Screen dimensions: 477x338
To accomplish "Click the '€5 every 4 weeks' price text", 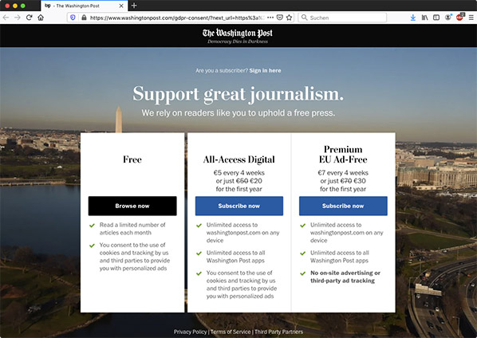I will pyautogui.click(x=238, y=173).
